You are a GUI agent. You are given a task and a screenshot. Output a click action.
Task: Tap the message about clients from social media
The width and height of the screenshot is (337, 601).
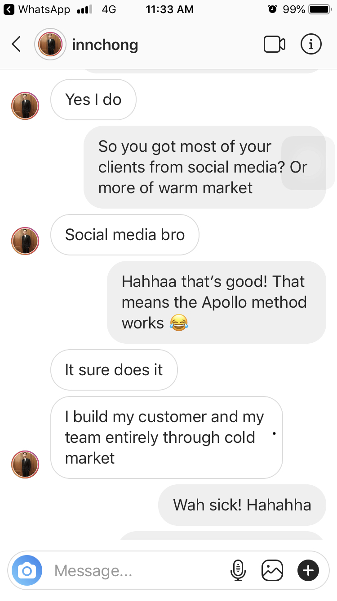205,167
